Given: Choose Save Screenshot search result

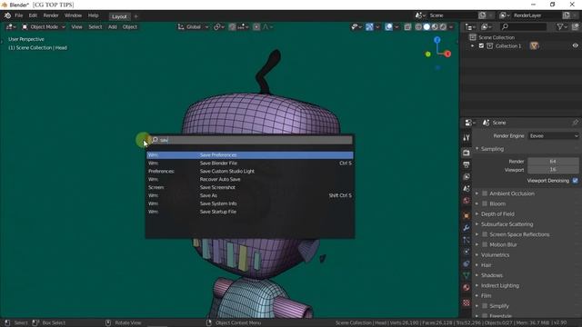Looking at the screenshot, I should [x=250, y=187].
